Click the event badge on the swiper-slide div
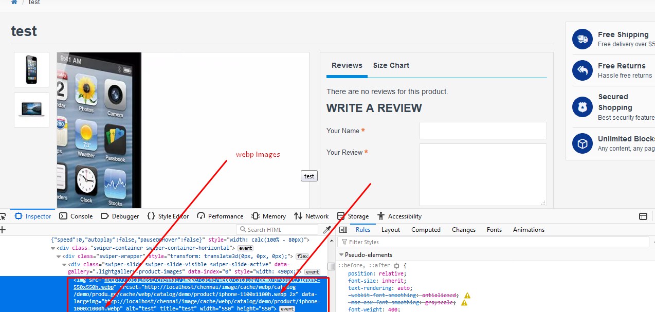The image size is (655, 312). [x=312, y=272]
